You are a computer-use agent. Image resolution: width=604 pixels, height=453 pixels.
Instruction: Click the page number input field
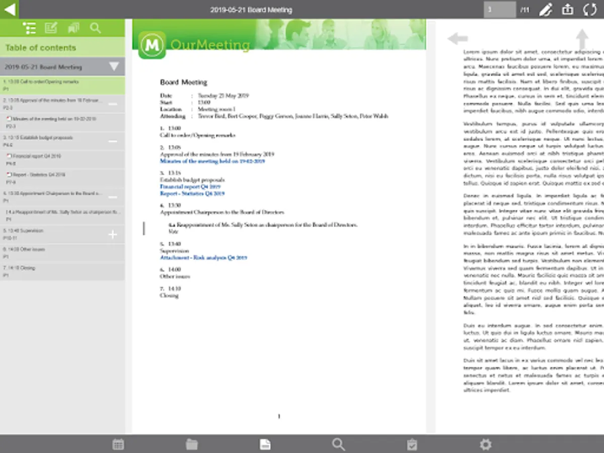point(499,10)
